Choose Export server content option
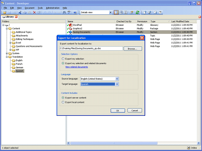The image size is (202, 151). click(x=63, y=98)
